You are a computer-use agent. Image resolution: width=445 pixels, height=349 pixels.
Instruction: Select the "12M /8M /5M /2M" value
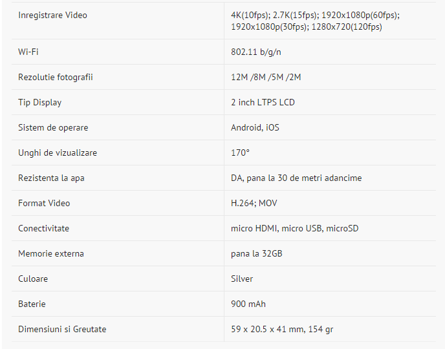(266, 77)
